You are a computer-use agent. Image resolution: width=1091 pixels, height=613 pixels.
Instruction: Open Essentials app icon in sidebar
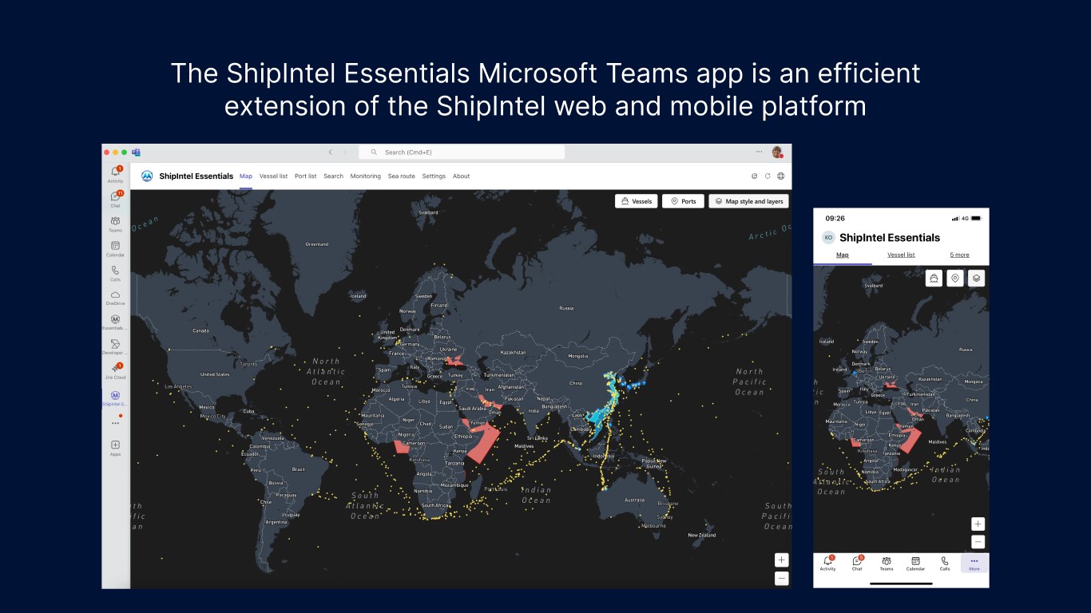click(x=116, y=322)
